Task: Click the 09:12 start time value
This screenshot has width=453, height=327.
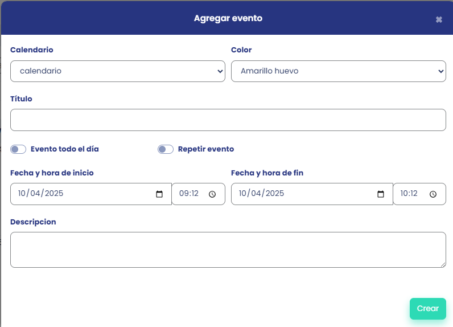Action: [188, 194]
